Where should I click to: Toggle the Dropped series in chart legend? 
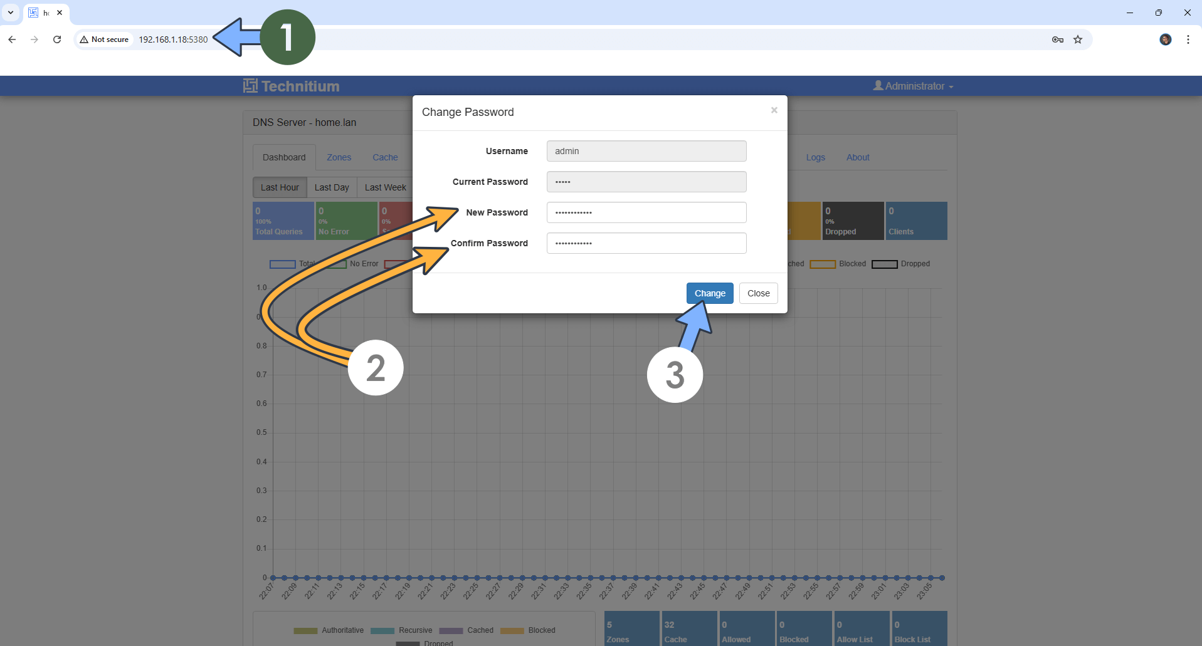coord(901,264)
